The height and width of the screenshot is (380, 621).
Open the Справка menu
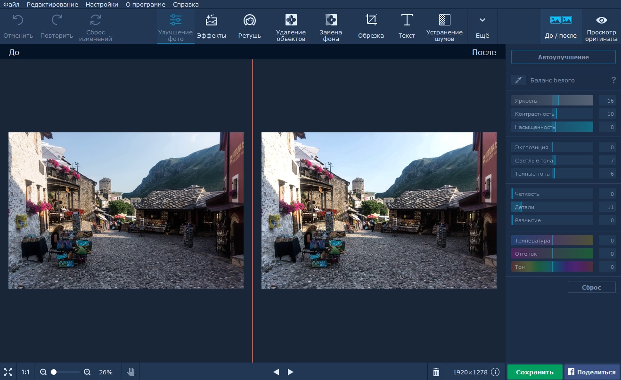point(186,4)
